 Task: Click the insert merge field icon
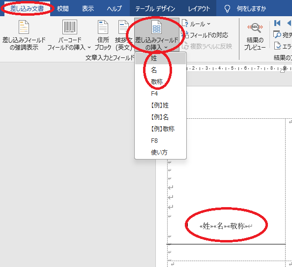coord(156,27)
